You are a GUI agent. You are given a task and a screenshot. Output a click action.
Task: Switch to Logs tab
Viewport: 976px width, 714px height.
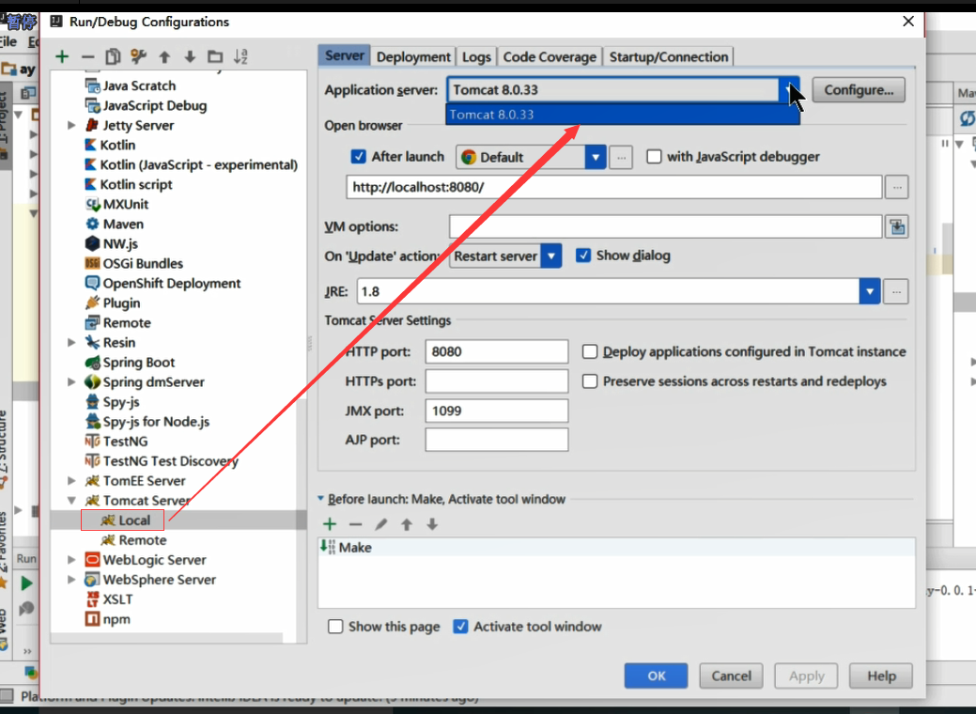(476, 56)
